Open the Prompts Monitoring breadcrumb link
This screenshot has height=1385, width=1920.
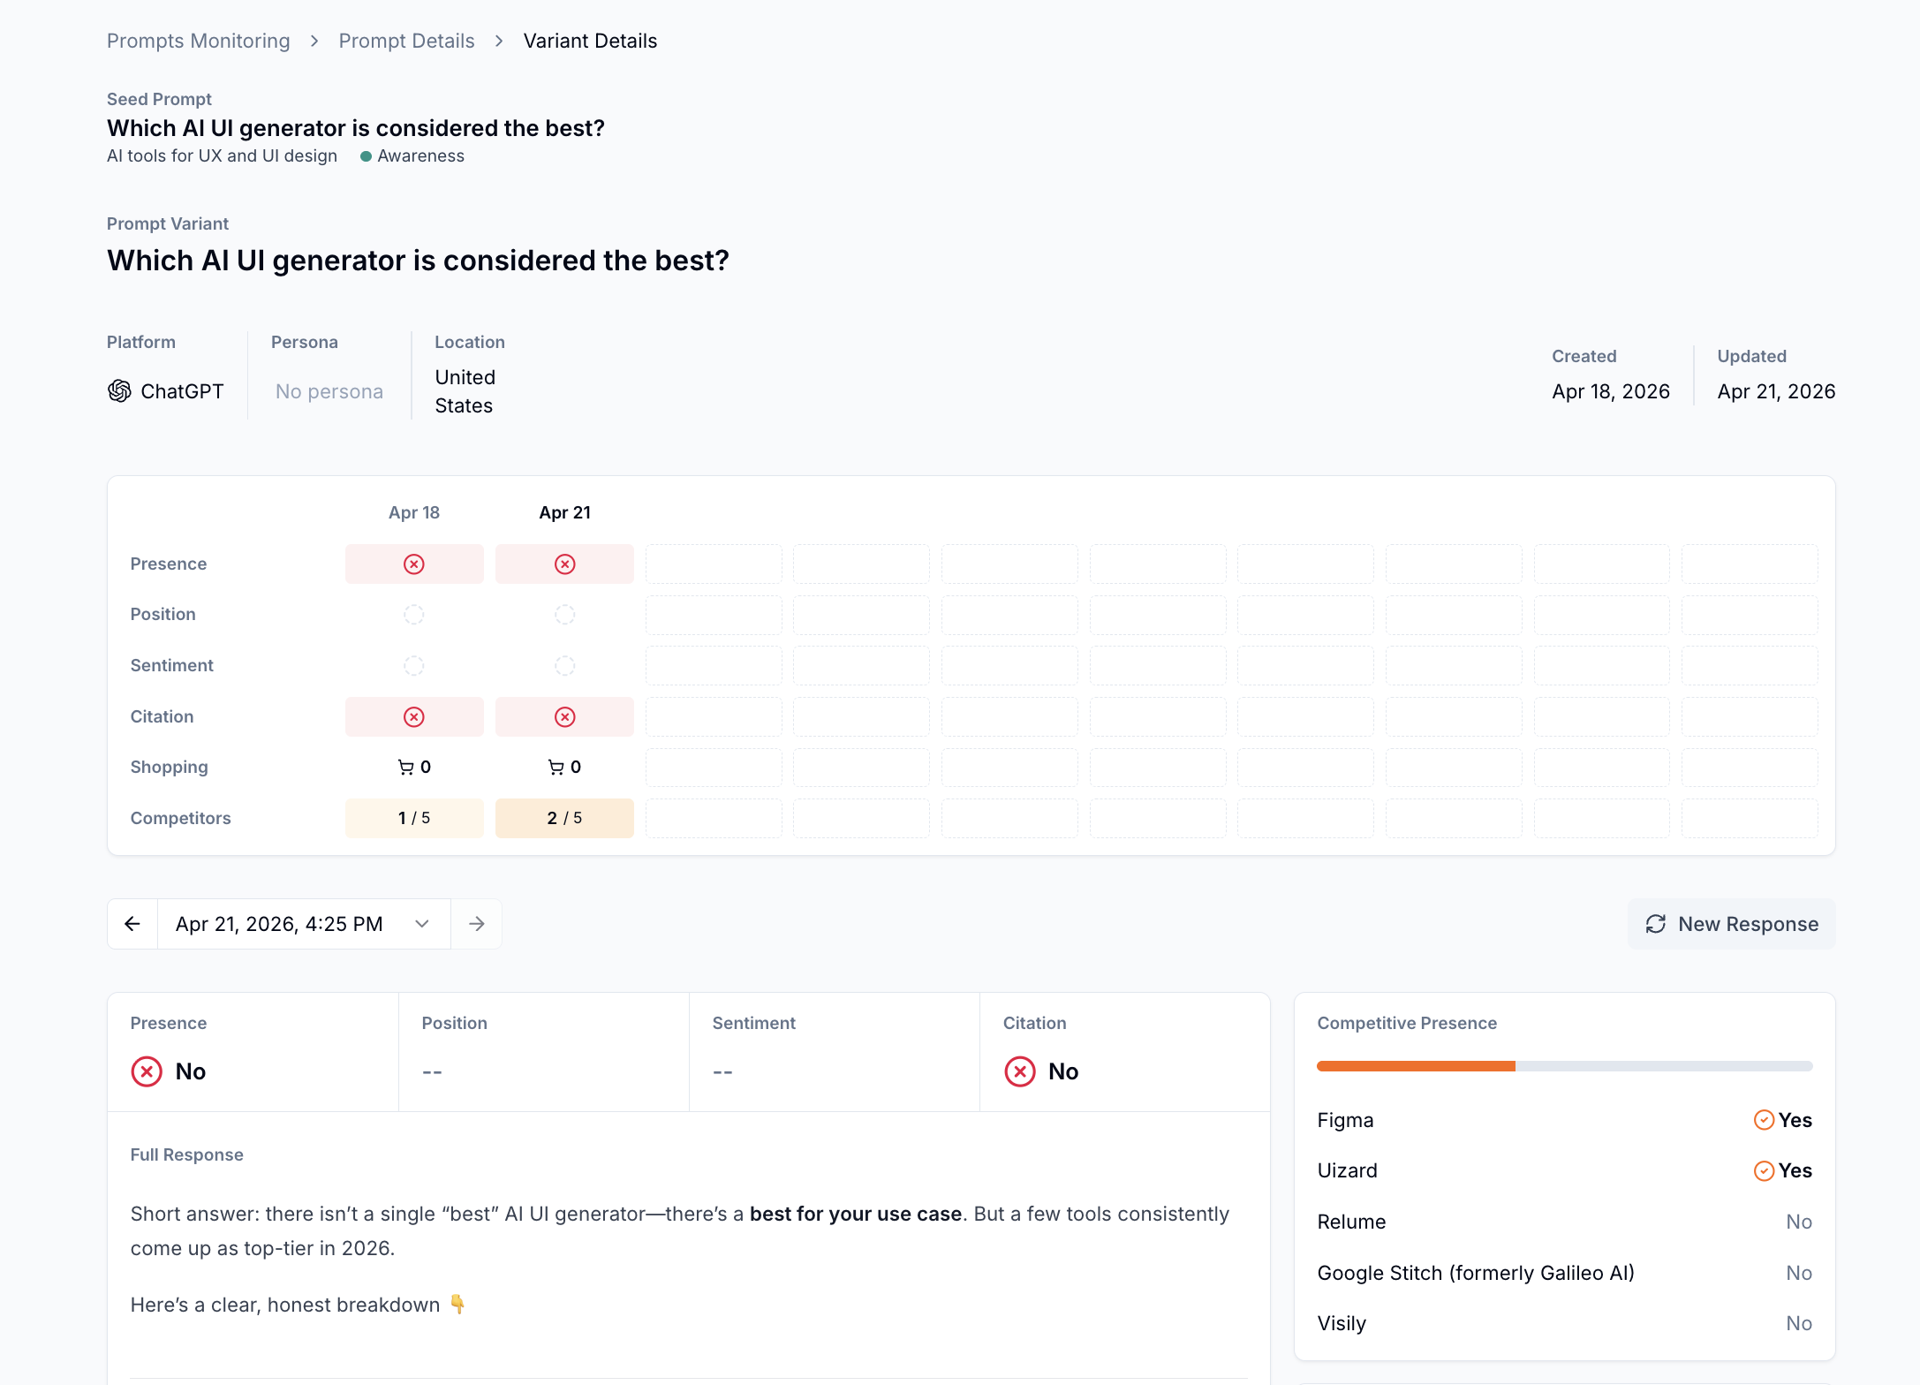click(x=199, y=42)
